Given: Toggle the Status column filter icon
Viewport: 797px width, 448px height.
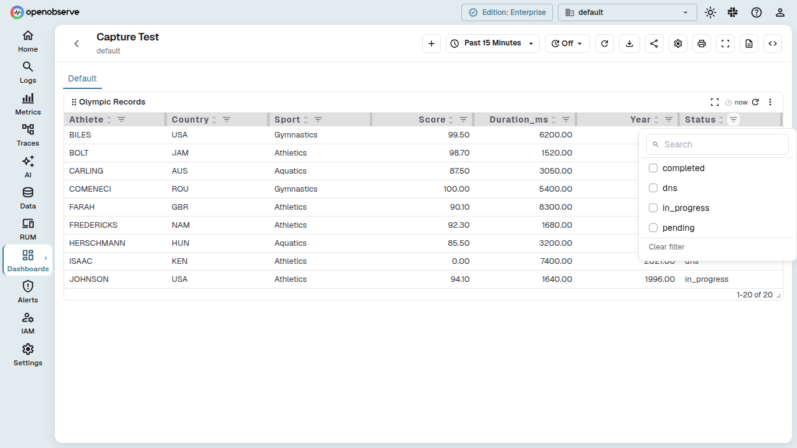Looking at the screenshot, I should coord(733,119).
